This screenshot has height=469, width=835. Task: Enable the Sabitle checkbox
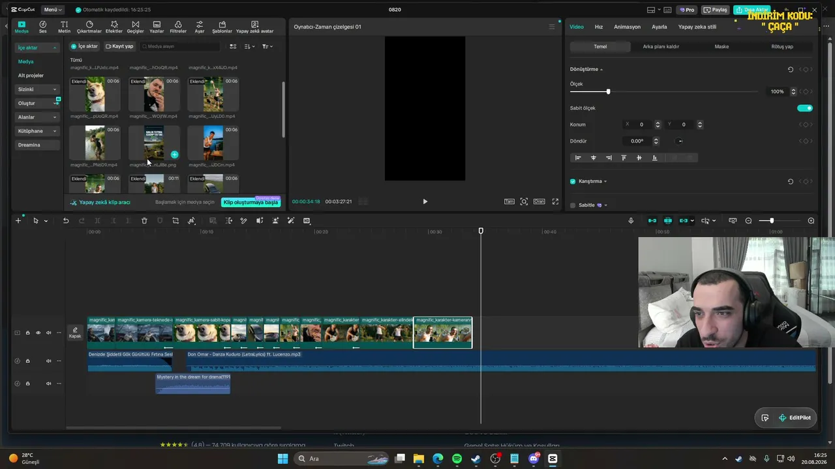[573, 205]
